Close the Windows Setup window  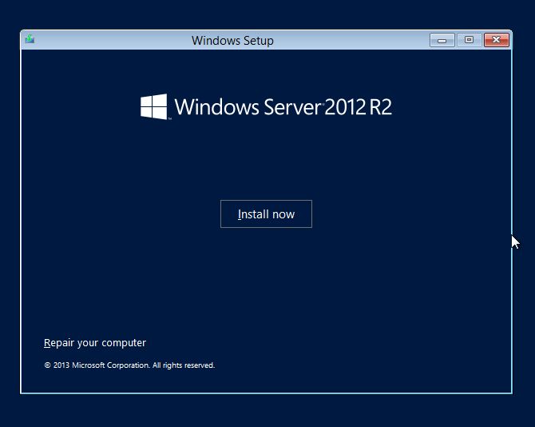(497, 40)
